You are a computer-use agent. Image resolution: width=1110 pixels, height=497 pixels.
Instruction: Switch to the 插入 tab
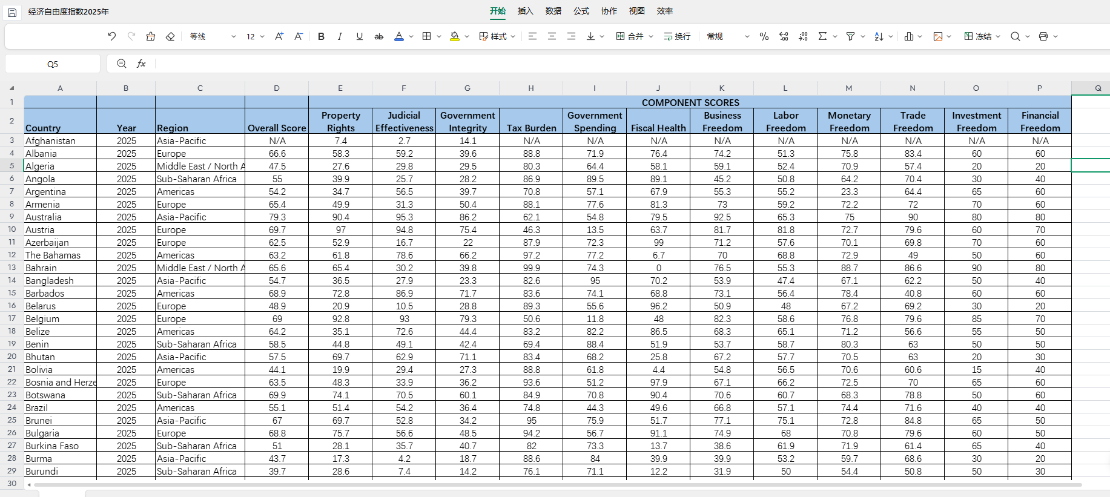[526, 11]
